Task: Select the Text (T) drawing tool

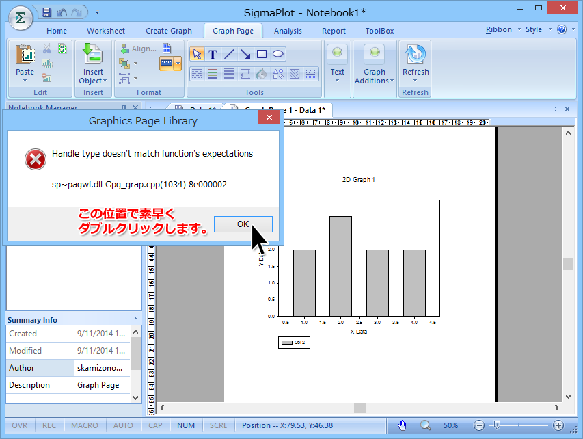Action: 213,54
